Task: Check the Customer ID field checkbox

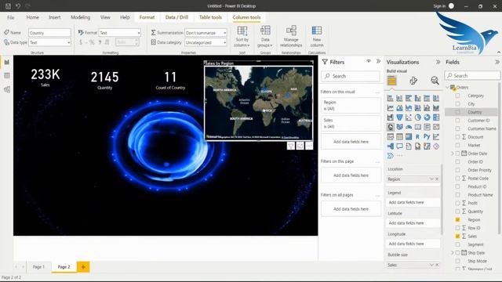Action: point(457,121)
